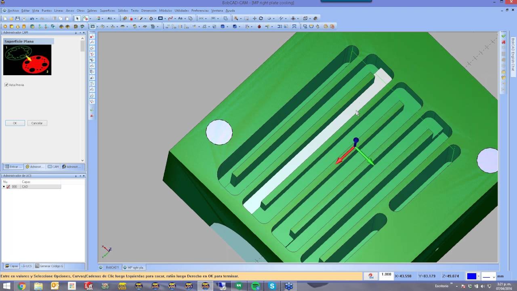Viewport: 517px width, 291px height.
Task: Click the top icon in the vertical viewport toolbar
Action: coord(92,36)
